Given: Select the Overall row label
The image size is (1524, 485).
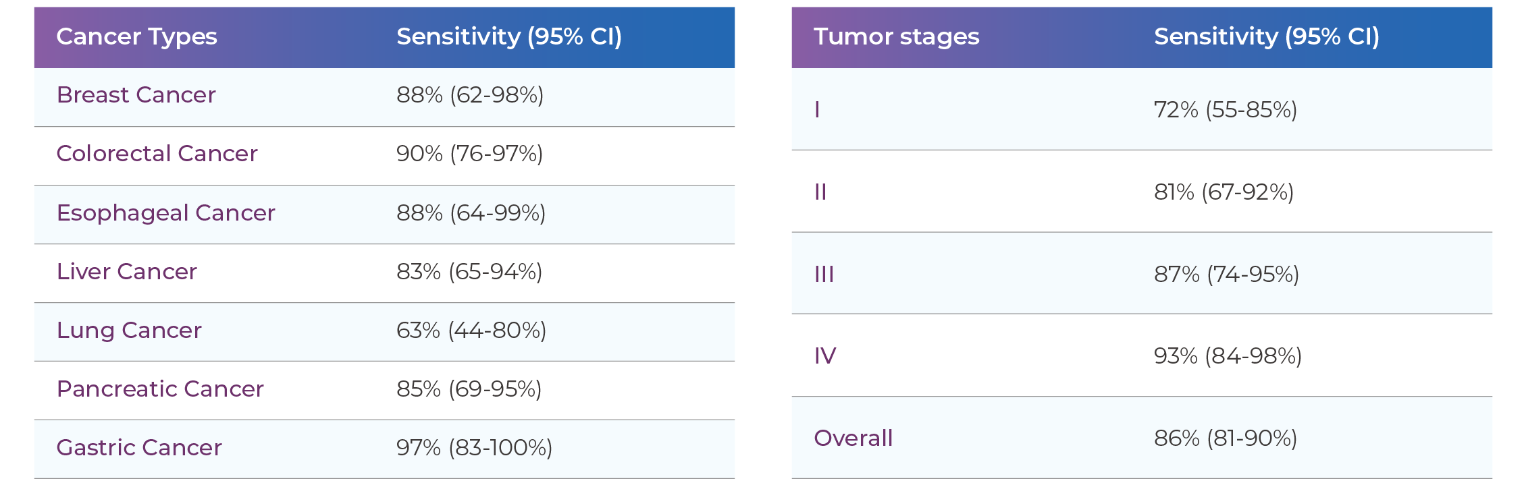Looking at the screenshot, I should pyautogui.click(x=853, y=438).
